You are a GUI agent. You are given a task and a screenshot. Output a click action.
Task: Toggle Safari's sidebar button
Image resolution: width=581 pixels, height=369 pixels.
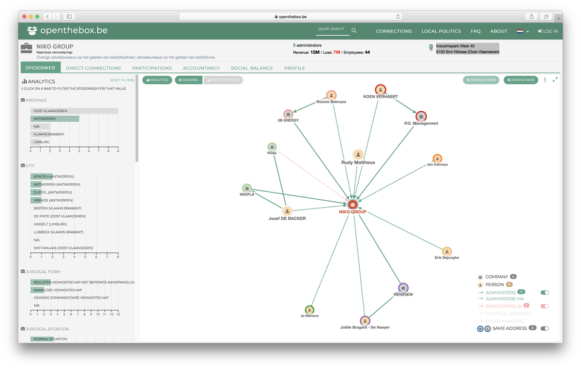[x=69, y=16]
